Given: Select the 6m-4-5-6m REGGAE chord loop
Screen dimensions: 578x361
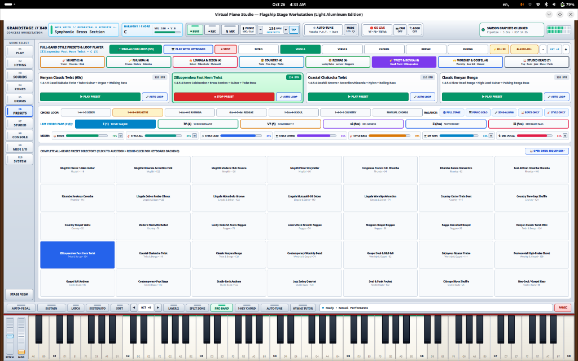Looking at the screenshot, I should (x=242, y=112).
